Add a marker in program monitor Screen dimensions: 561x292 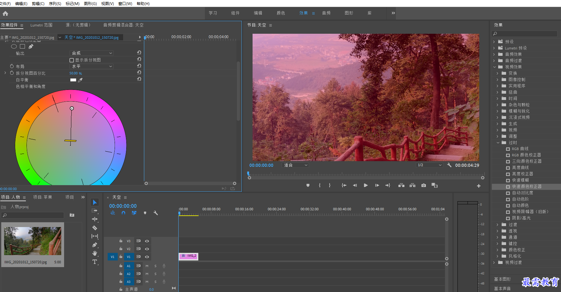coord(308,185)
